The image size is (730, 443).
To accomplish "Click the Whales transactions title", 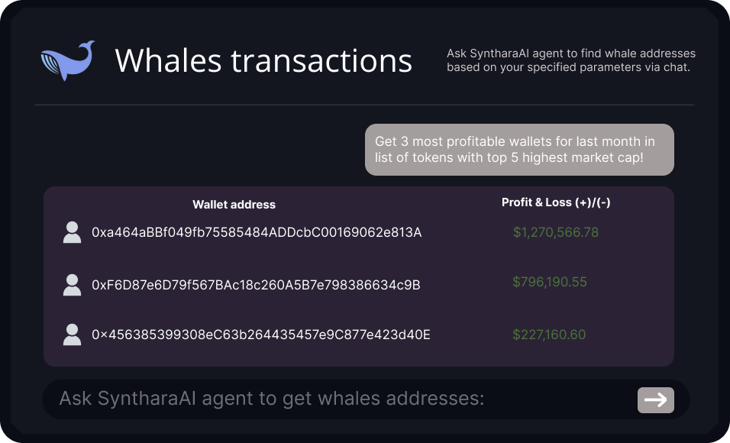I will point(263,60).
